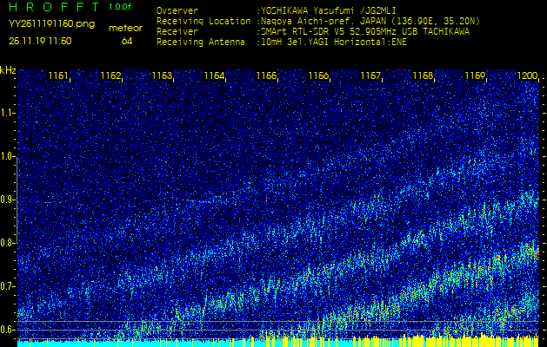Image resolution: width=547 pixels, height=347 pixels.
Task: Click the HROFFT program title
Action: tap(54, 7)
